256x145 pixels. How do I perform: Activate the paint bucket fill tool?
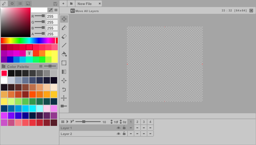(64, 54)
